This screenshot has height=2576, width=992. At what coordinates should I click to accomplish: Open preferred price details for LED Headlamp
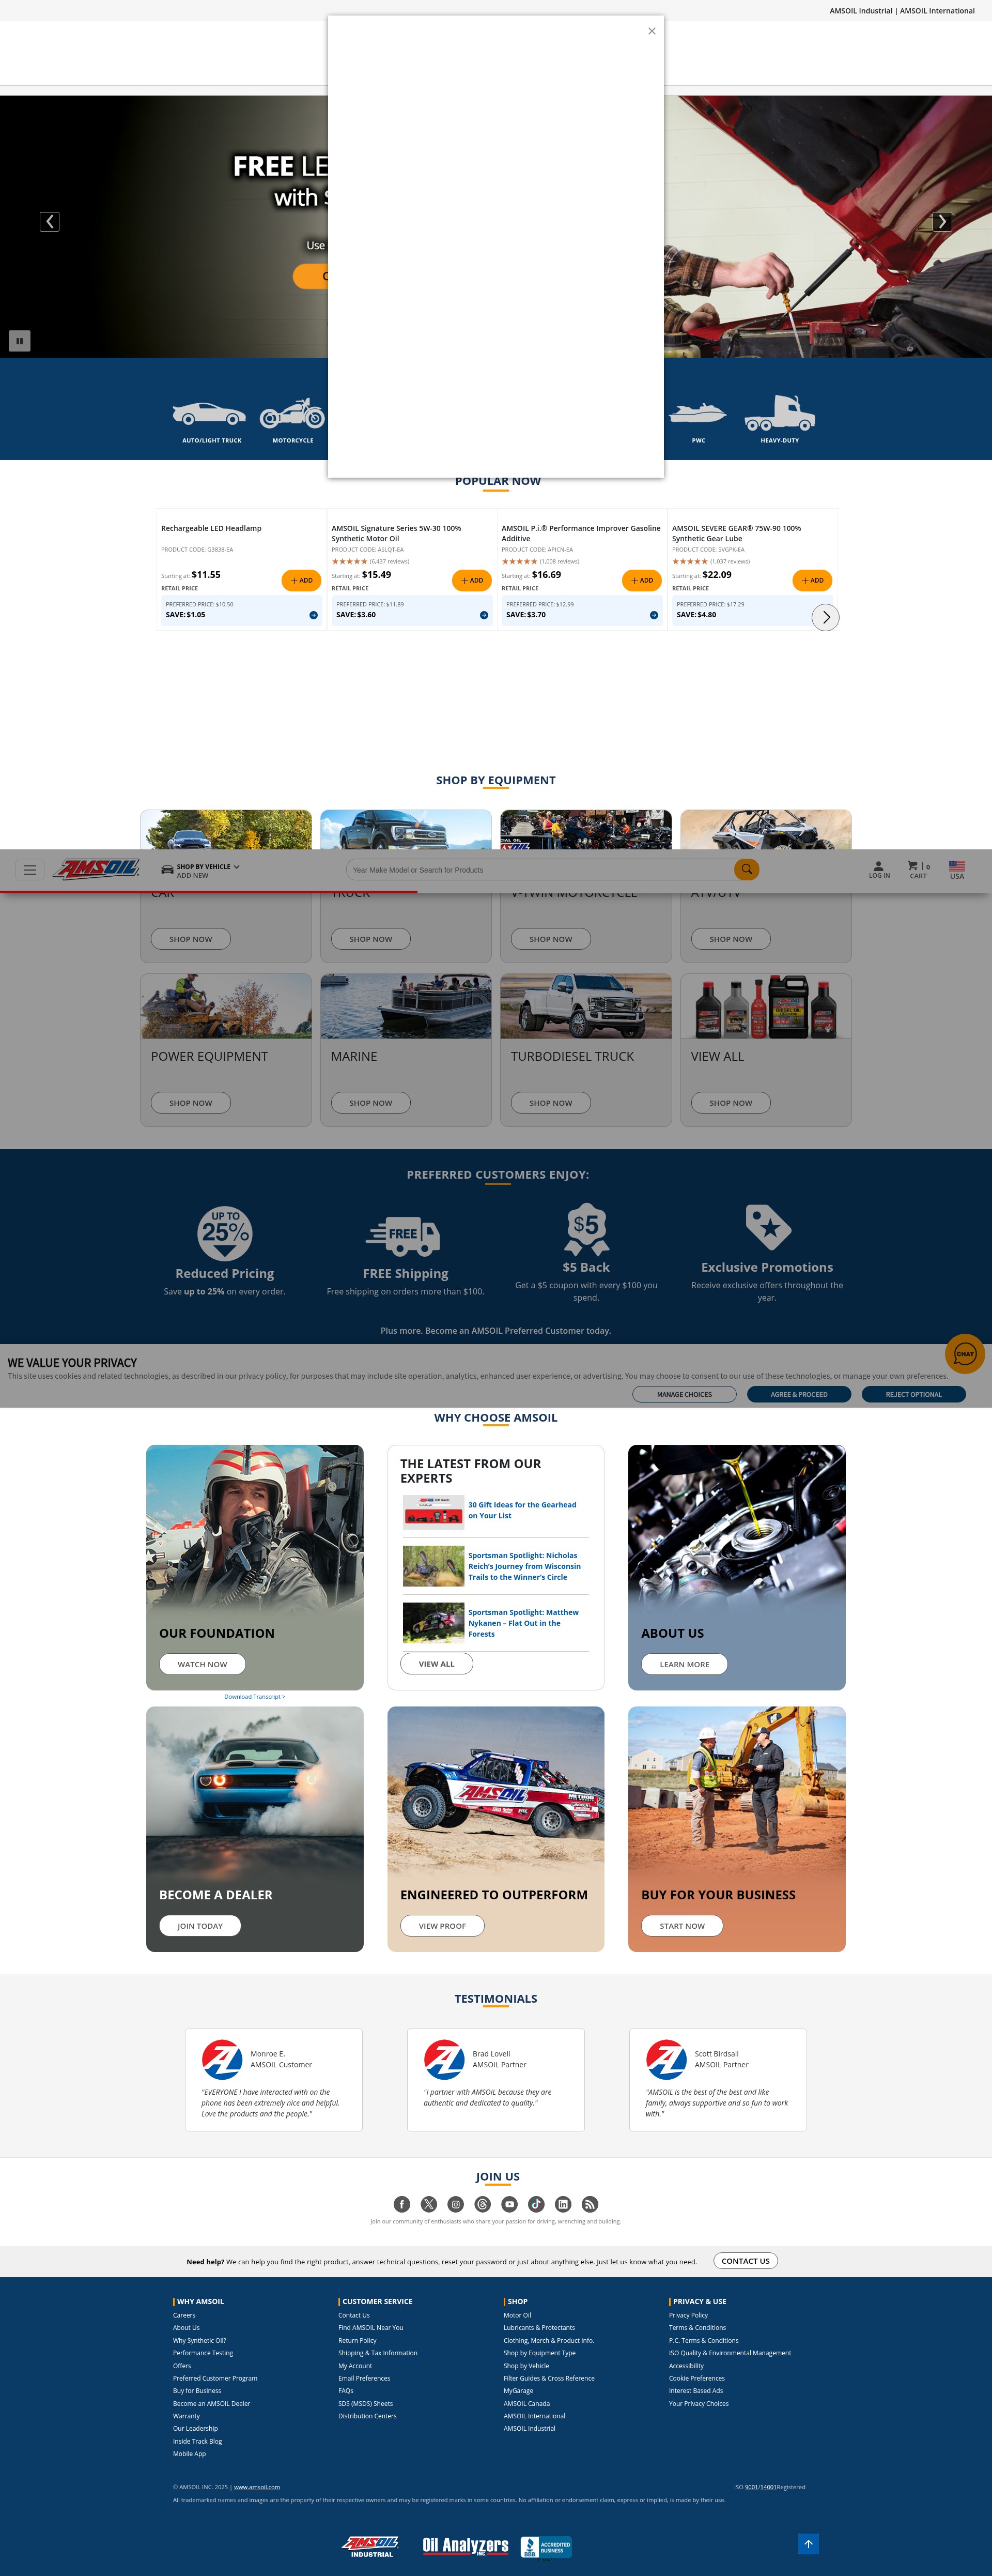pyautogui.click(x=313, y=615)
